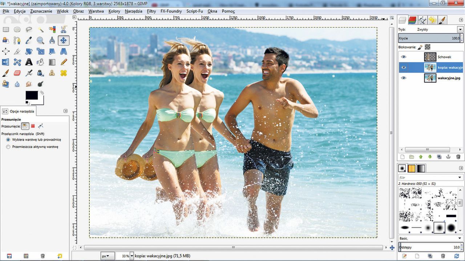Open the Script-Fu menu
The width and height of the screenshot is (465, 261).
click(195, 11)
